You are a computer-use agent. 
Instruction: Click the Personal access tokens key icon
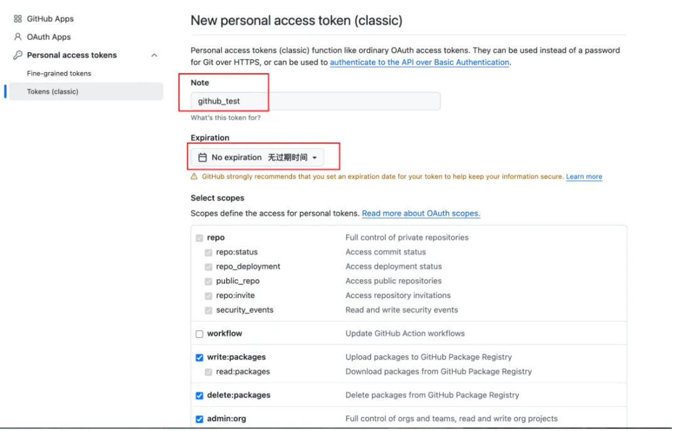[18, 55]
